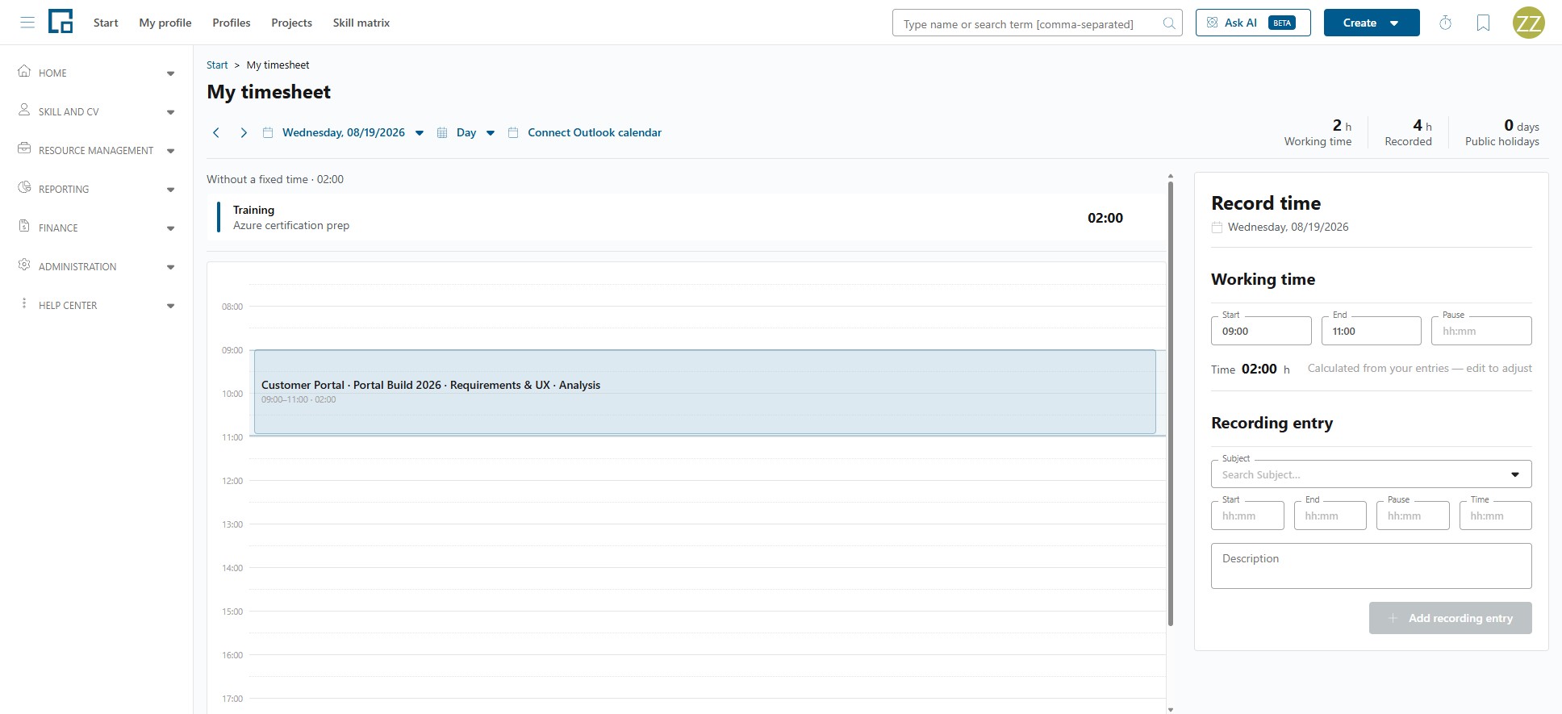Expand the SKILL AND CV section

[170, 112]
